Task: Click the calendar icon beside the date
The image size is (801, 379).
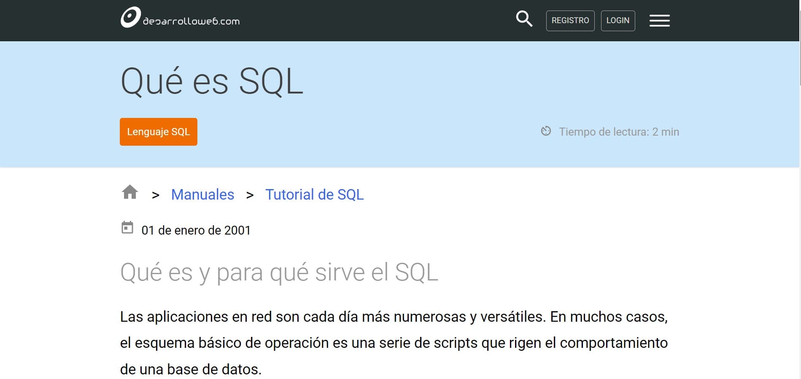Action: click(x=127, y=227)
